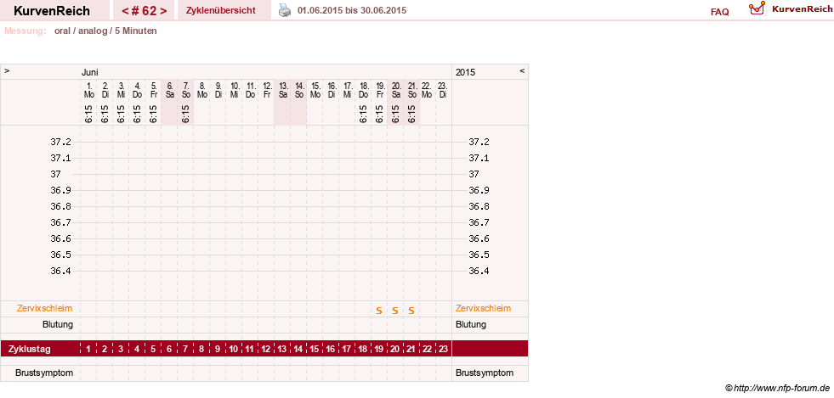Click the right 36.8 temperature label
The width and height of the screenshot is (834, 398).
[x=479, y=206]
